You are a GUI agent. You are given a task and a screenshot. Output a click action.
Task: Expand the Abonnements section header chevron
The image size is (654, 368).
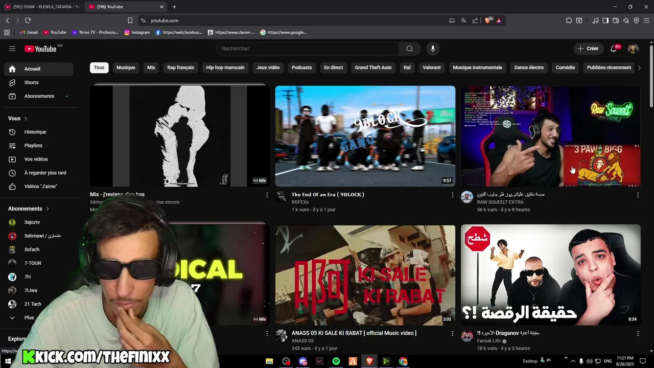coord(48,209)
